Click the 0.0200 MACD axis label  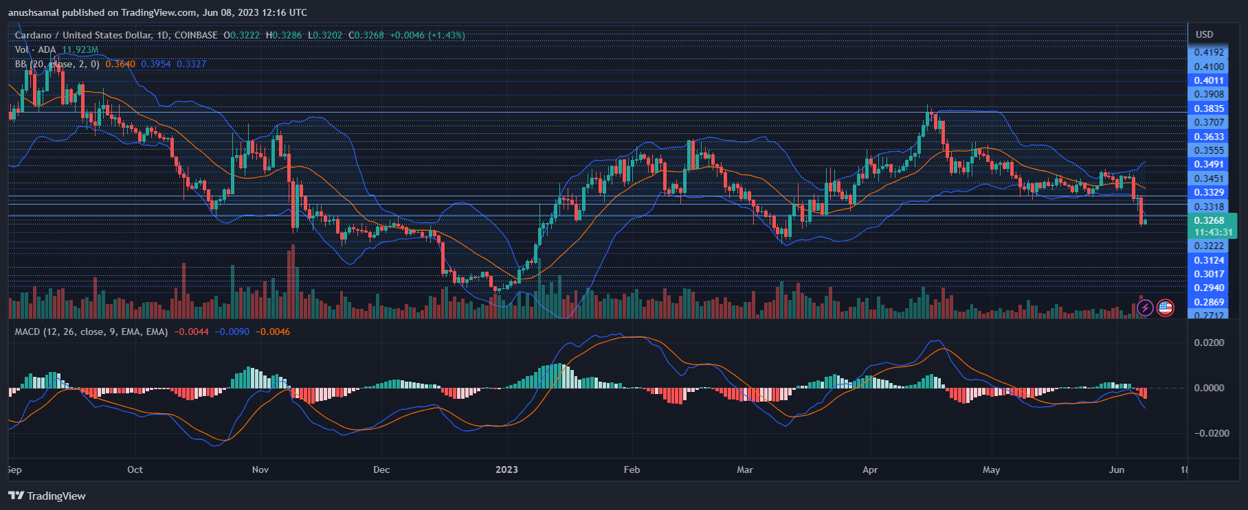pos(1209,343)
